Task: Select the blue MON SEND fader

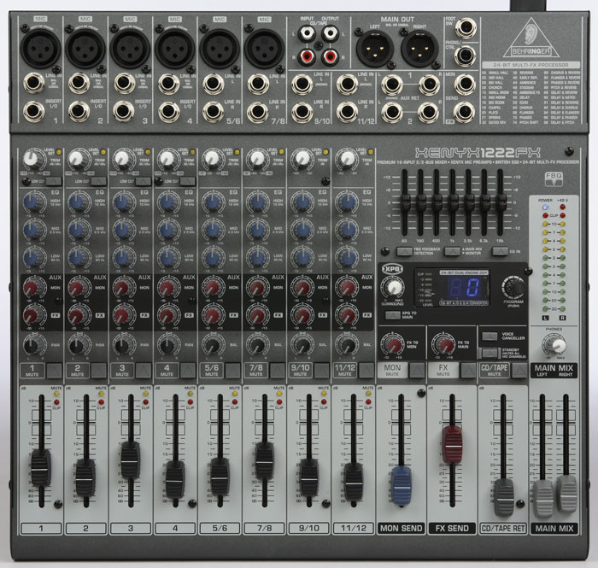Action: [402, 486]
